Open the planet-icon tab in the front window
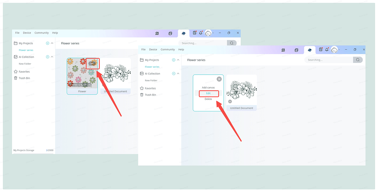The image size is (378, 192). pyautogui.click(x=310, y=50)
